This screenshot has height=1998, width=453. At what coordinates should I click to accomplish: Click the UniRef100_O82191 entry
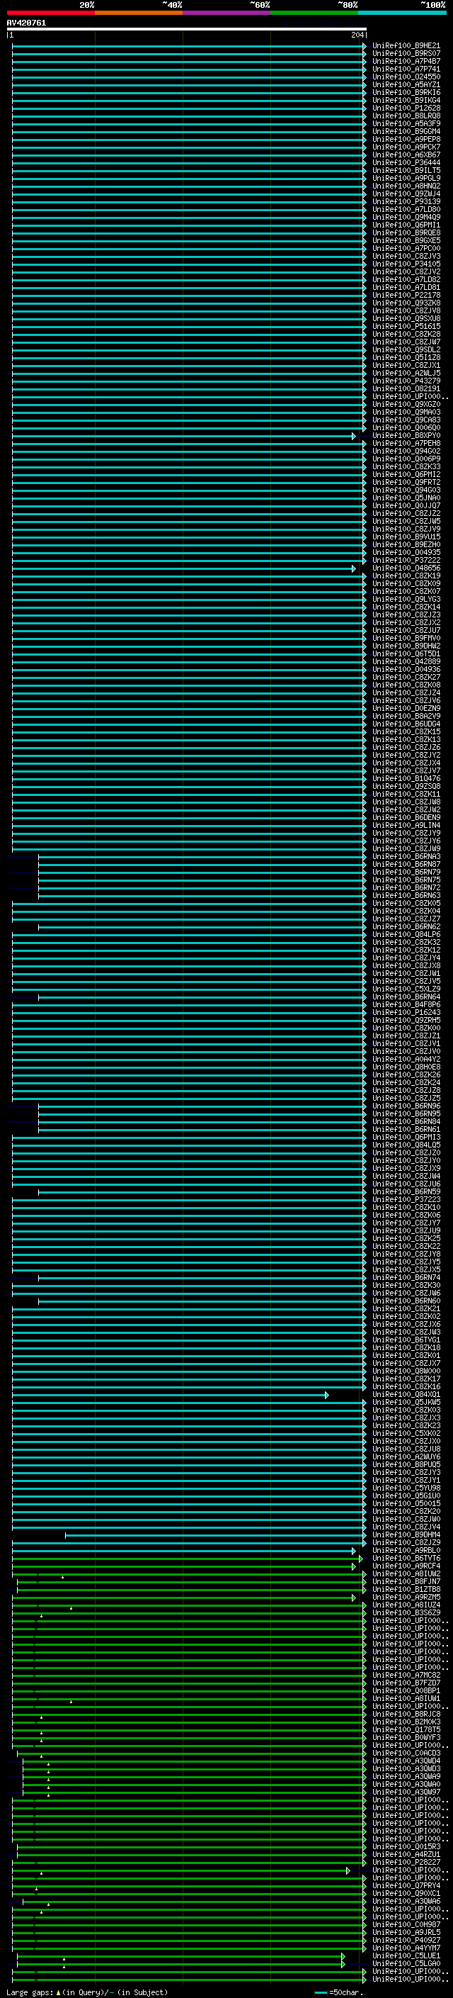click(x=406, y=389)
